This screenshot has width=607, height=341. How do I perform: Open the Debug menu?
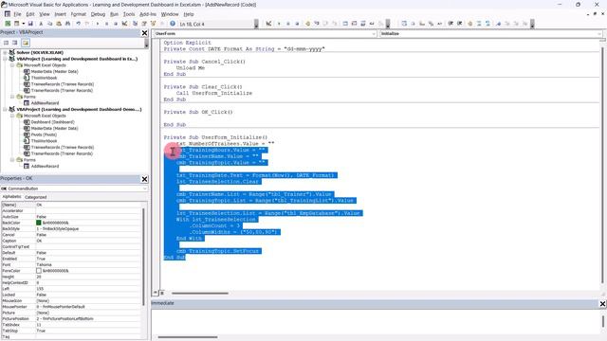pos(98,14)
